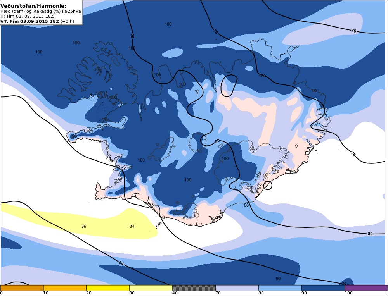Click the checkered 40–70 legend swatch
The width and height of the screenshot is (388, 296).
pos(194,288)
